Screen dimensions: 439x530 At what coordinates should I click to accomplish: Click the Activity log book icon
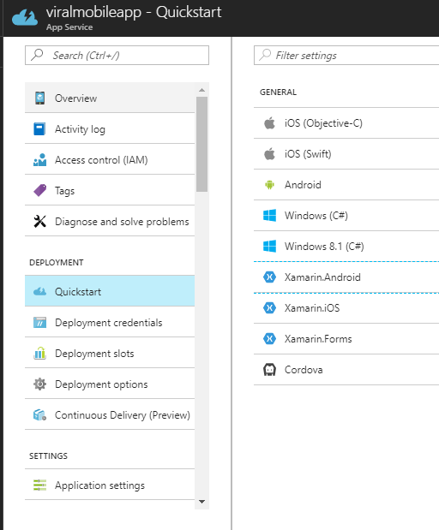39,129
